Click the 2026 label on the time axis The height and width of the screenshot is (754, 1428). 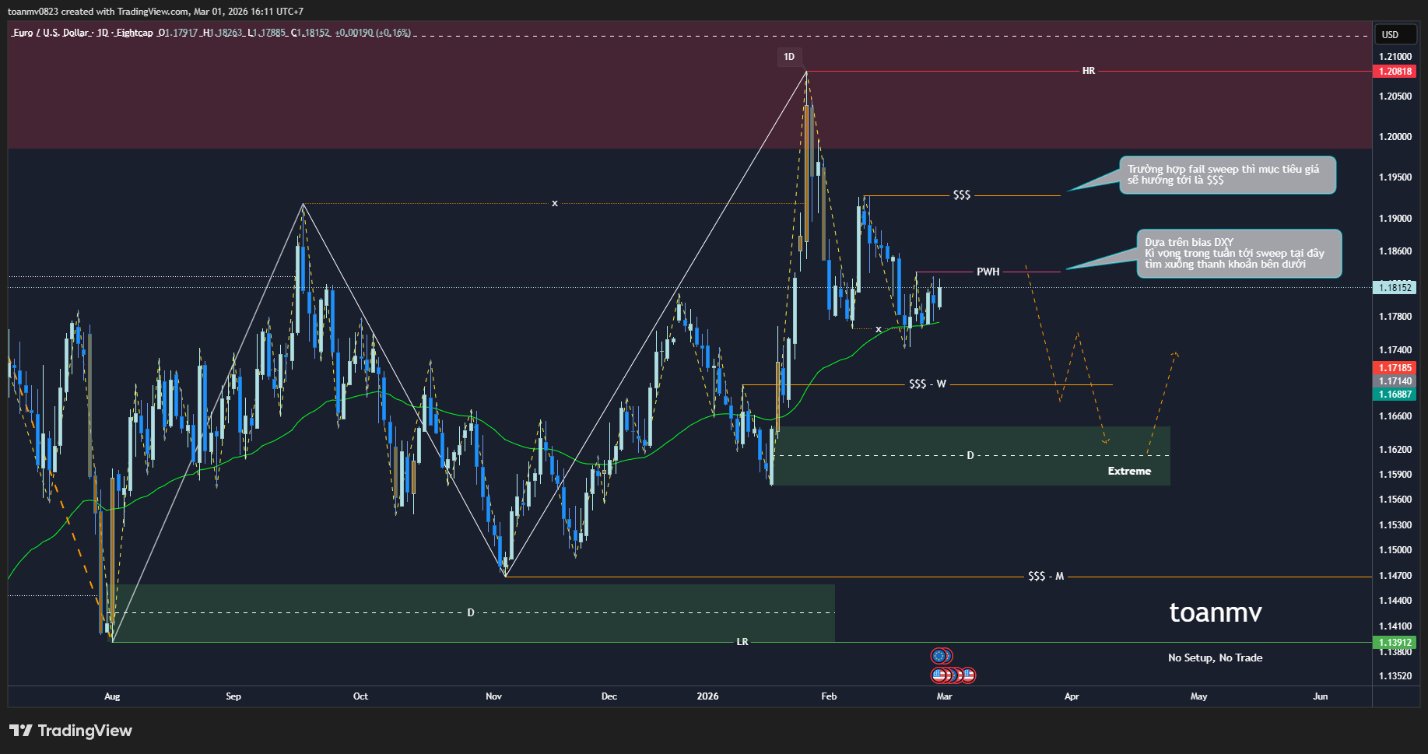[x=707, y=696]
